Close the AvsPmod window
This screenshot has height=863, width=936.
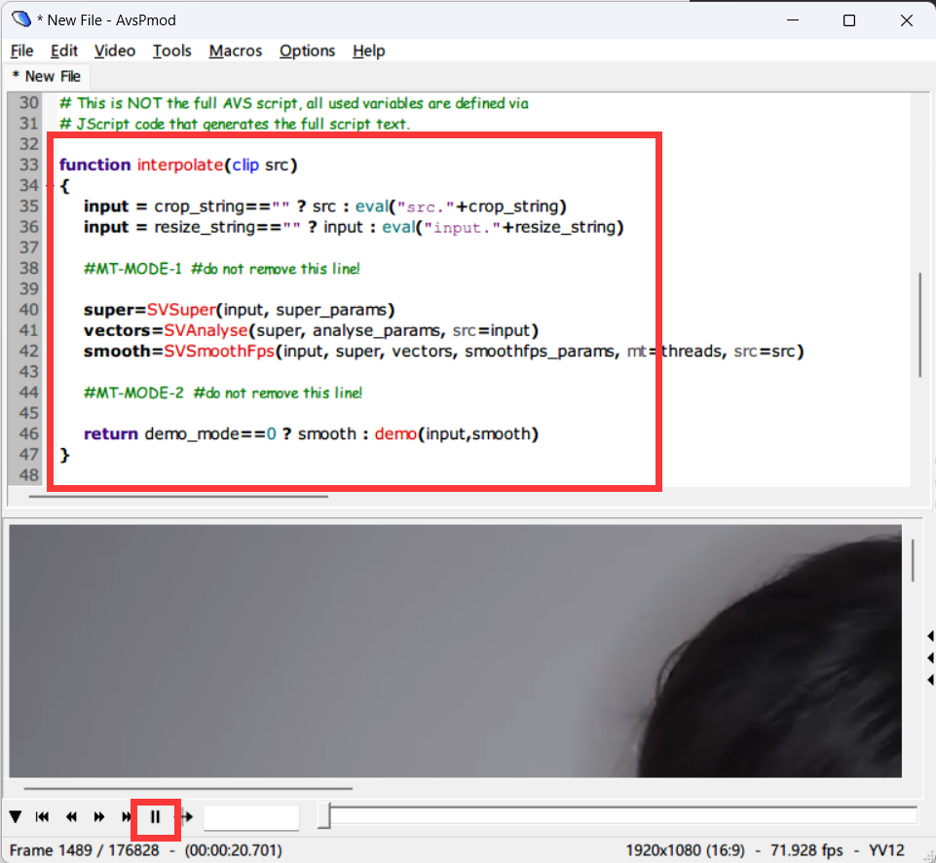pyautogui.click(x=906, y=20)
